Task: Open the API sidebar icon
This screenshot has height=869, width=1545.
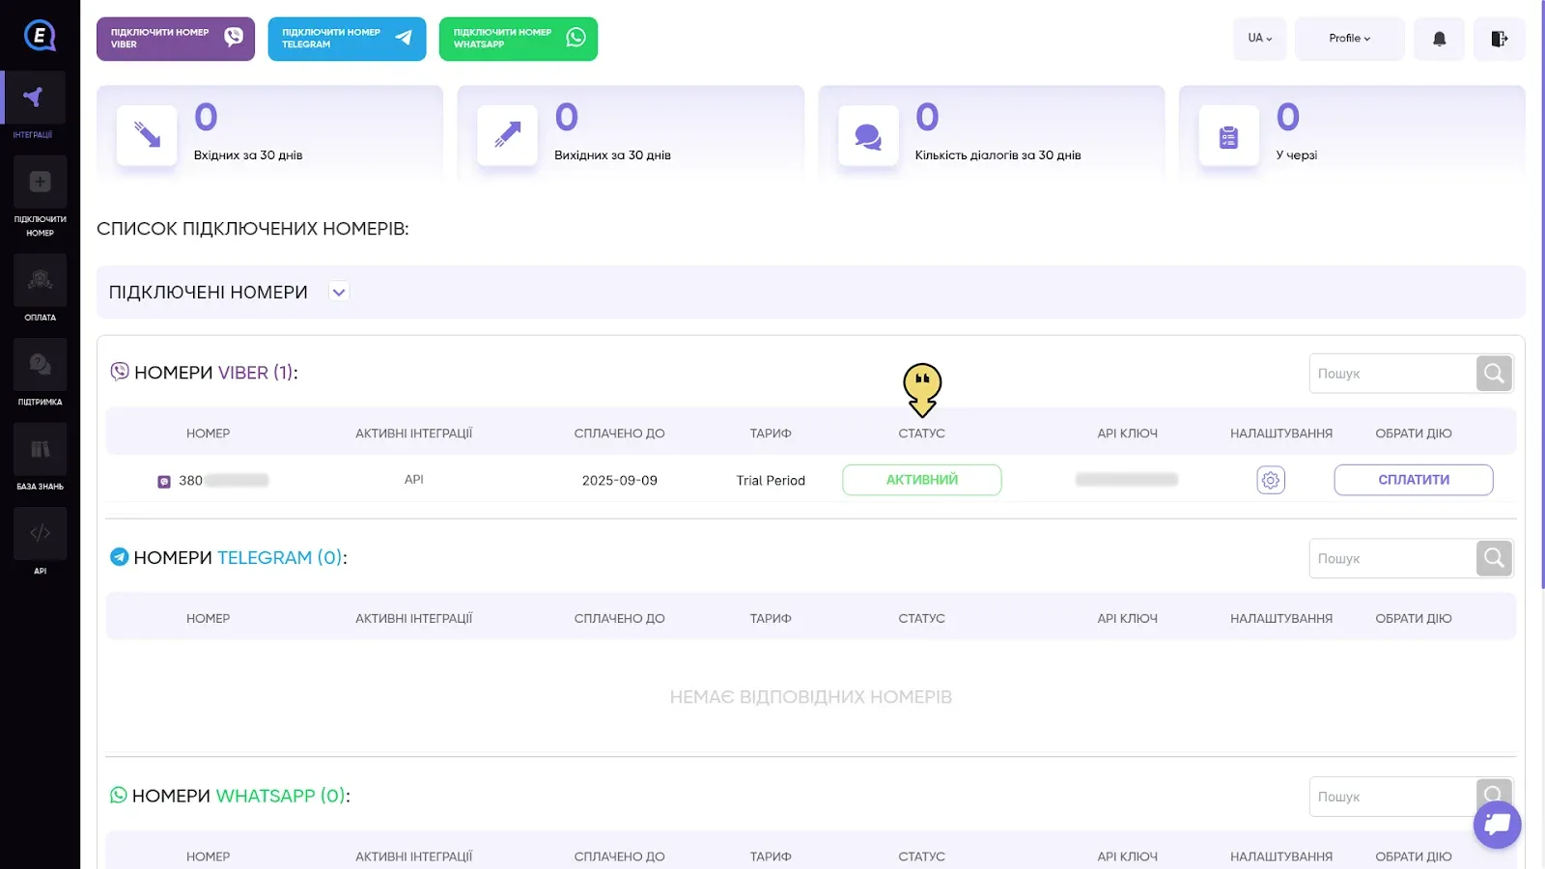Action: 40,533
